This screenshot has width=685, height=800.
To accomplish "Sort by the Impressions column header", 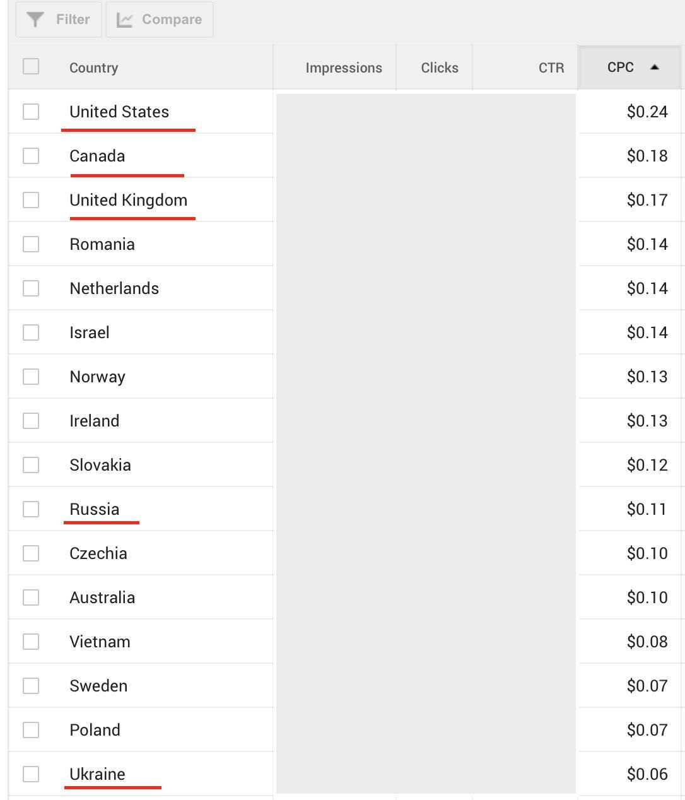I will [x=344, y=68].
